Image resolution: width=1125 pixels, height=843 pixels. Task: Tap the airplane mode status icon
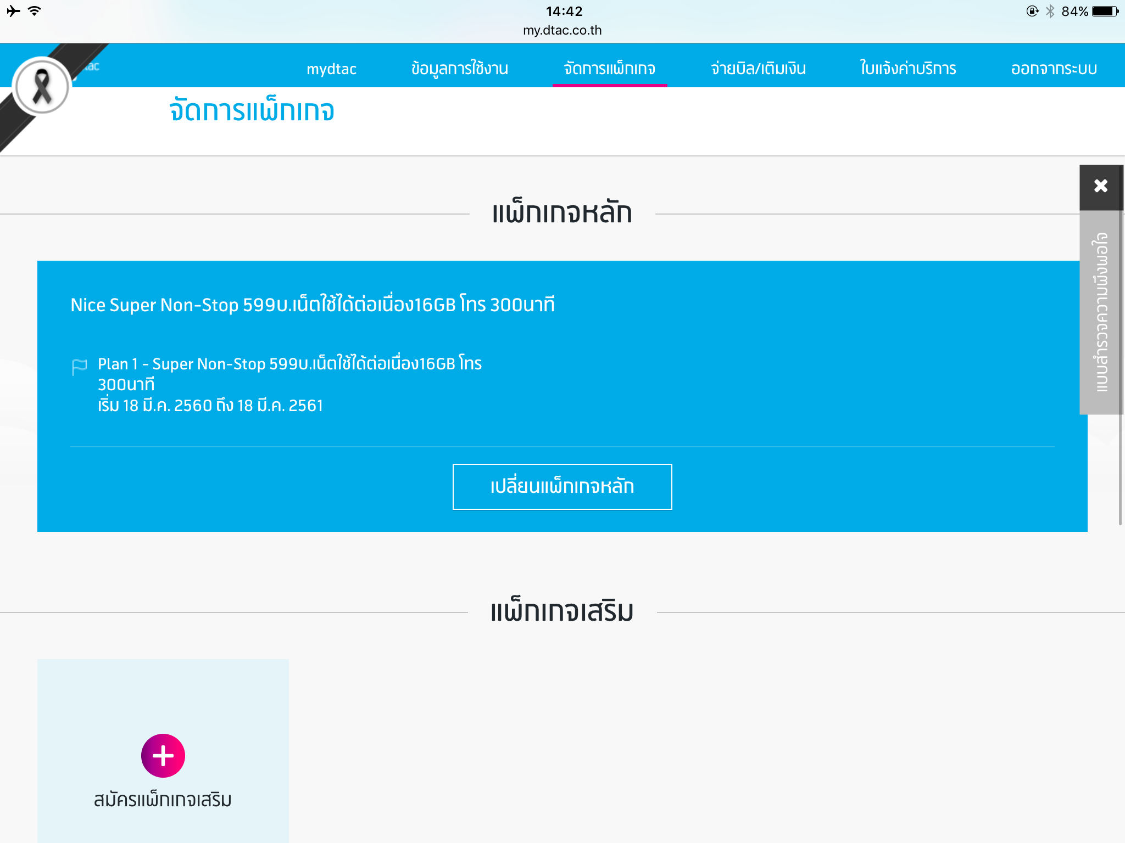click(13, 11)
